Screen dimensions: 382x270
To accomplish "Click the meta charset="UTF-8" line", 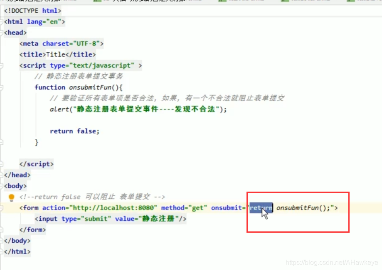I will pos(62,44).
